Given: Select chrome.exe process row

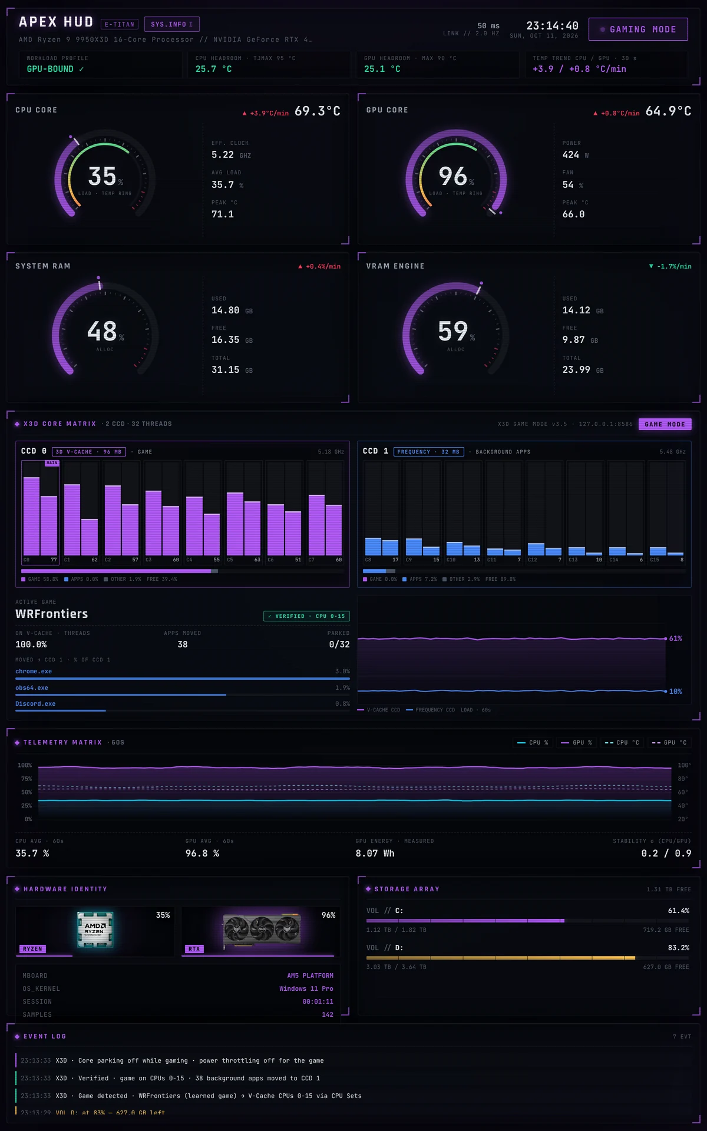Looking at the screenshot, I should tap(183, 673).
